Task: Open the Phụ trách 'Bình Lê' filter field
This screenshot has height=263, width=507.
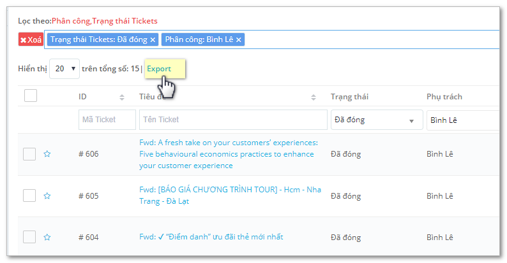Action: 463,120
